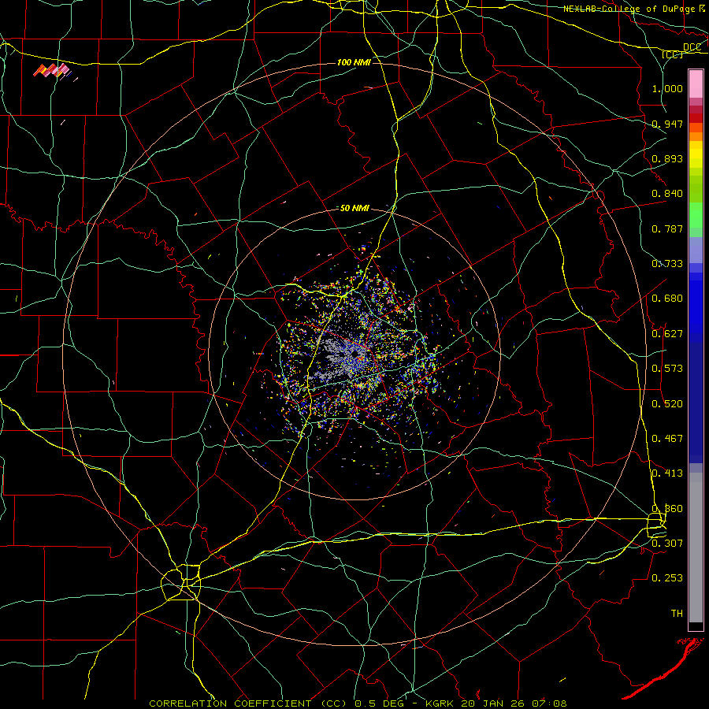Click the TH label on the scale

point(677,614)
